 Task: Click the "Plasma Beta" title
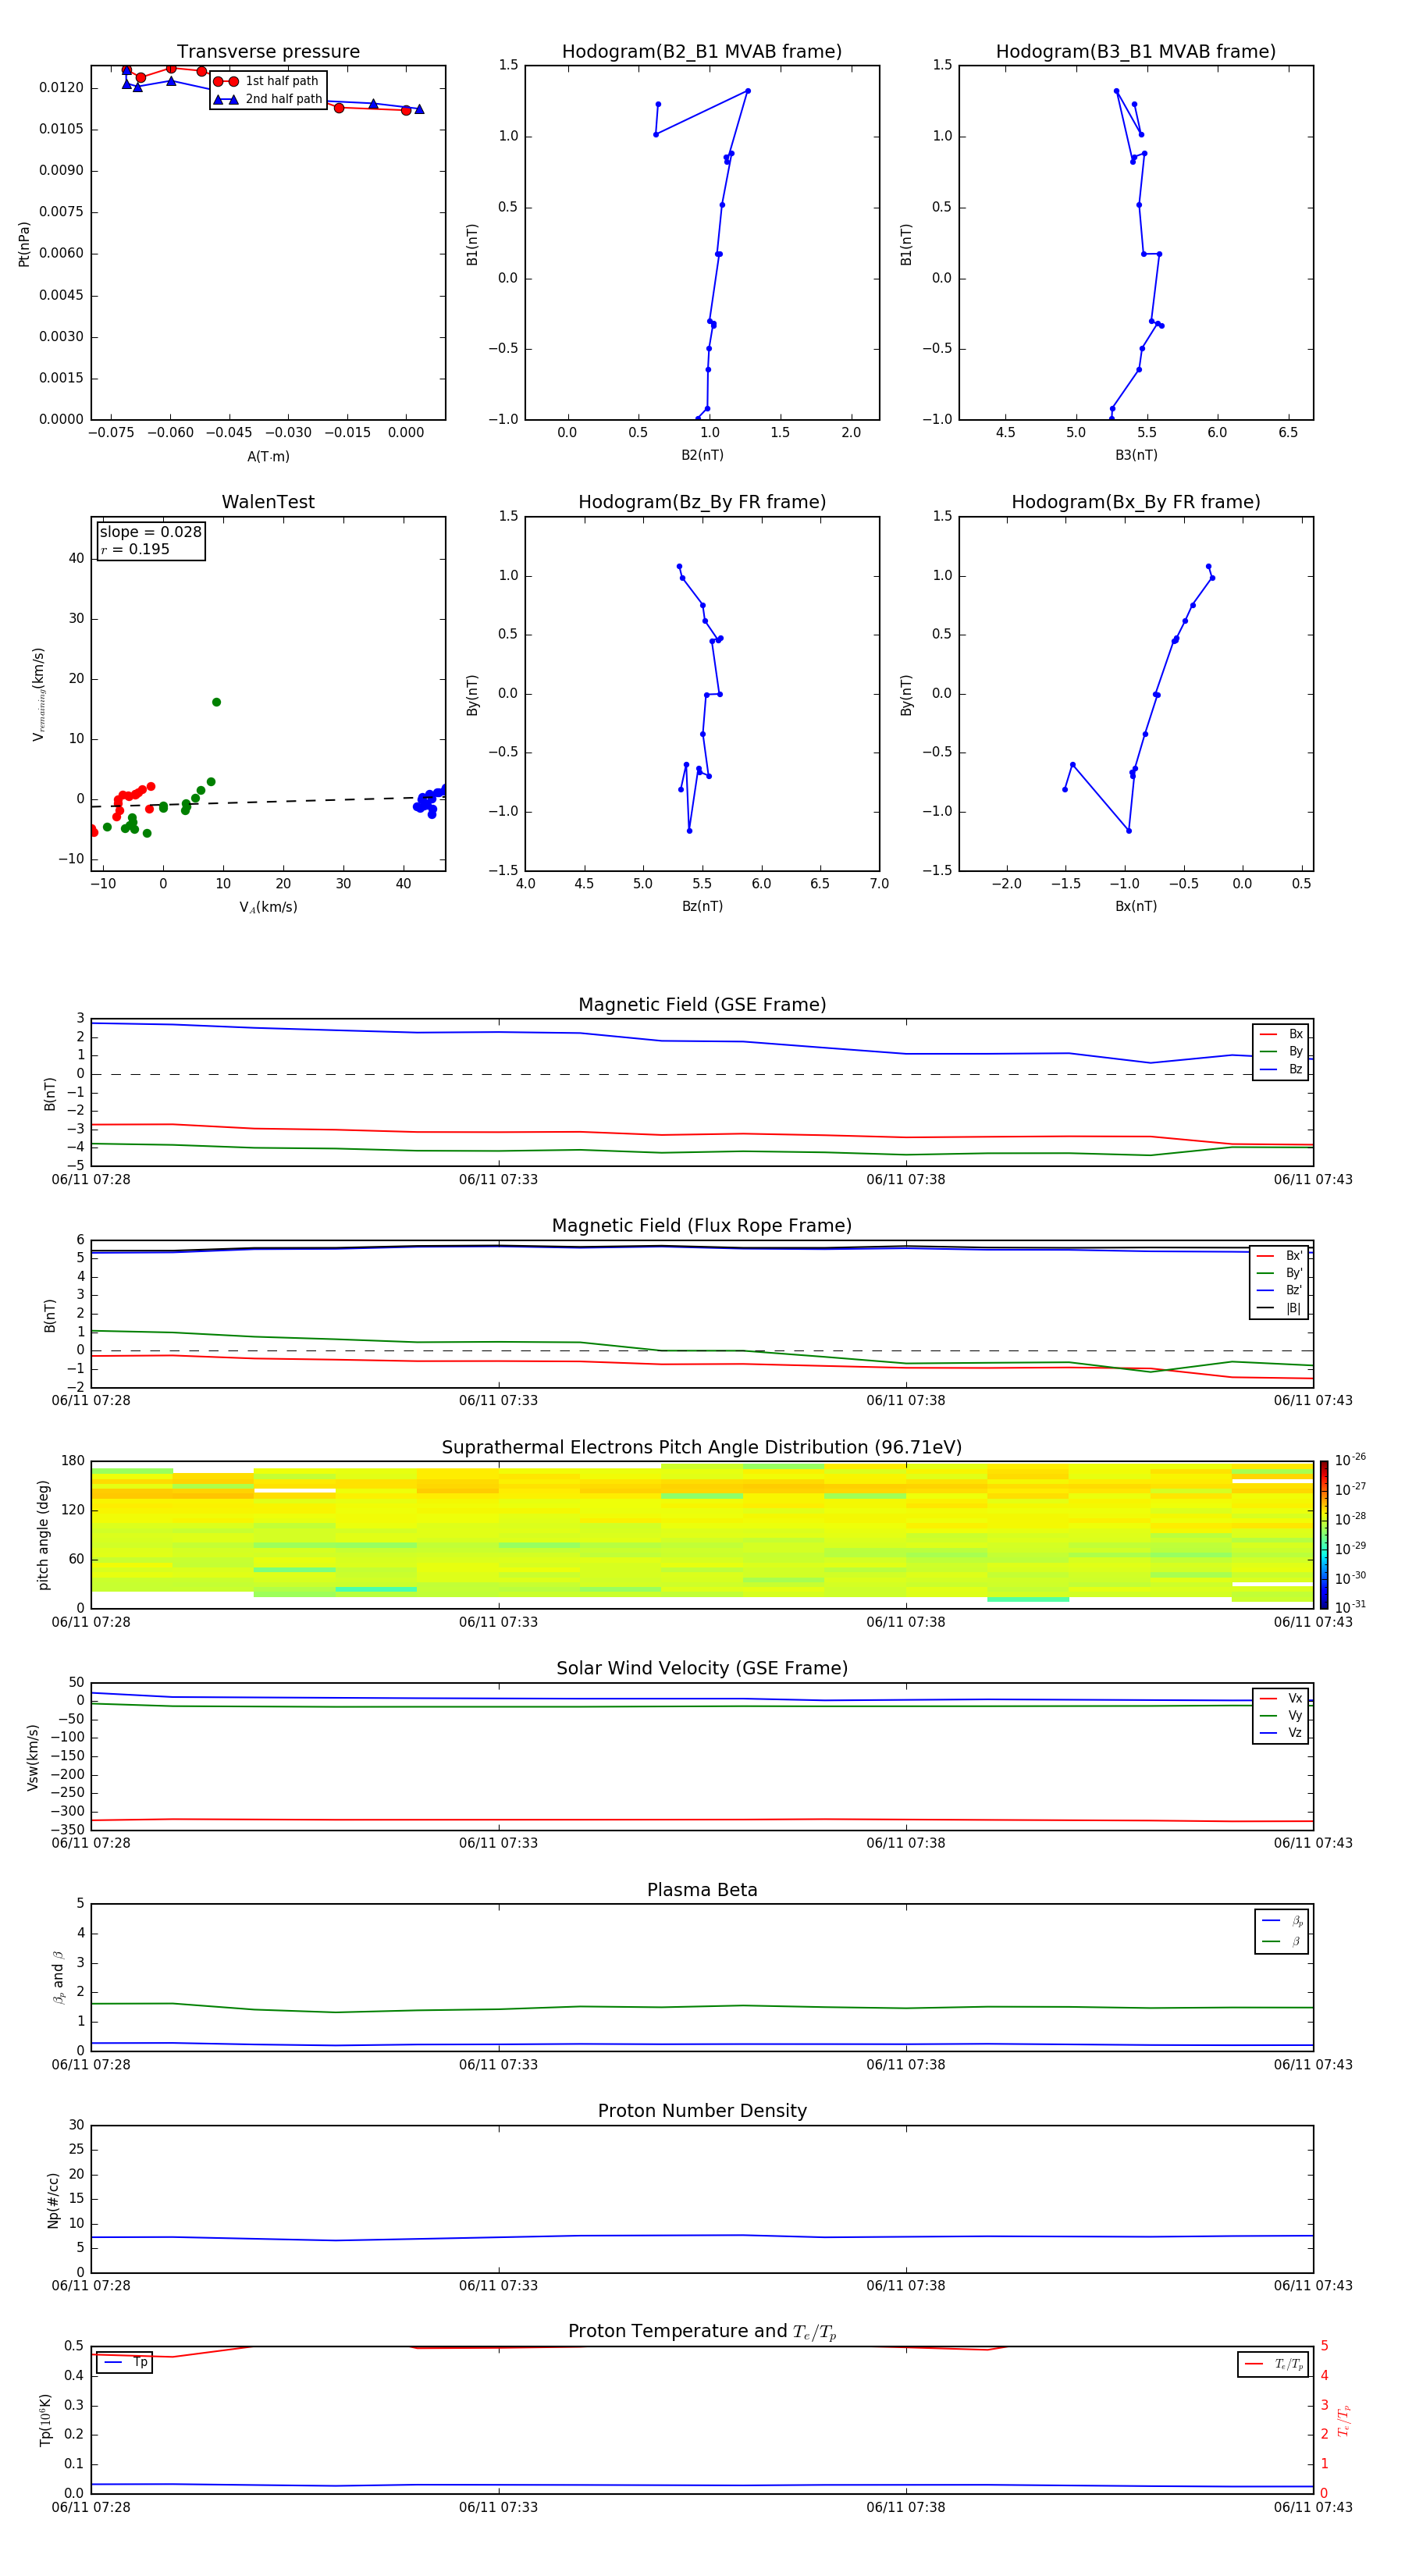tap(702, 1890)
